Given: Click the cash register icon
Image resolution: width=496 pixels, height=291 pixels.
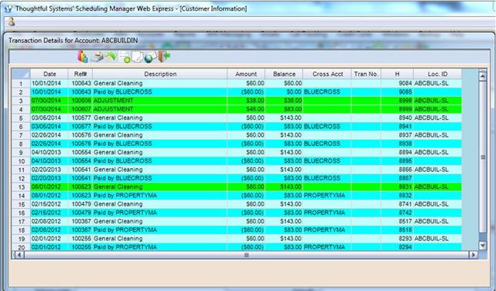Looking at the screenshot, I should [x=97, y=57].
